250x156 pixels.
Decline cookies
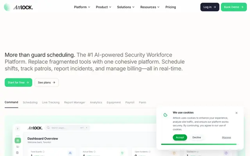click(196, 137)
